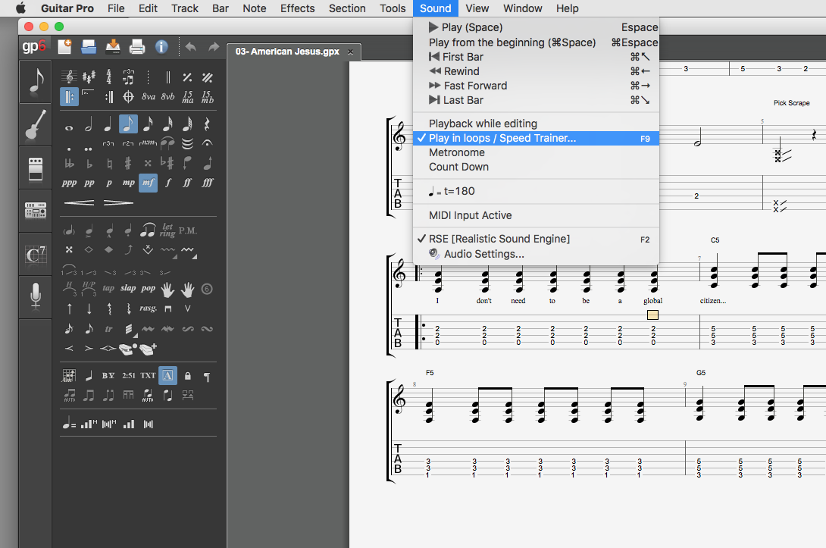
Task: Open the chord C7 panel icon
Action: click(x=36, y=254)
